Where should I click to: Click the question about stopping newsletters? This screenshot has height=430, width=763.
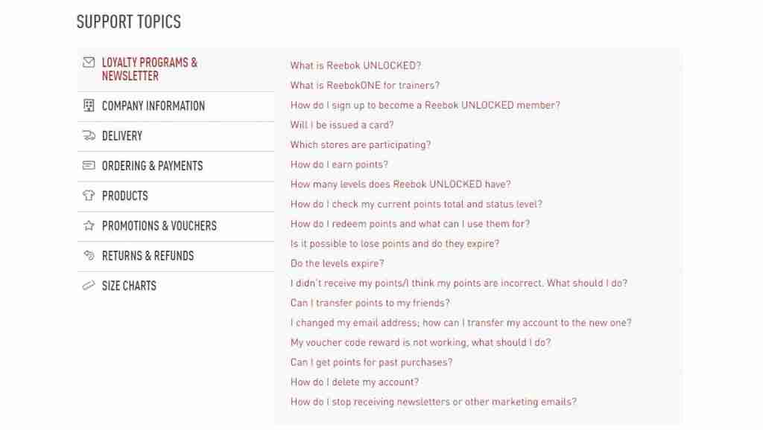[x=432, y=401]
